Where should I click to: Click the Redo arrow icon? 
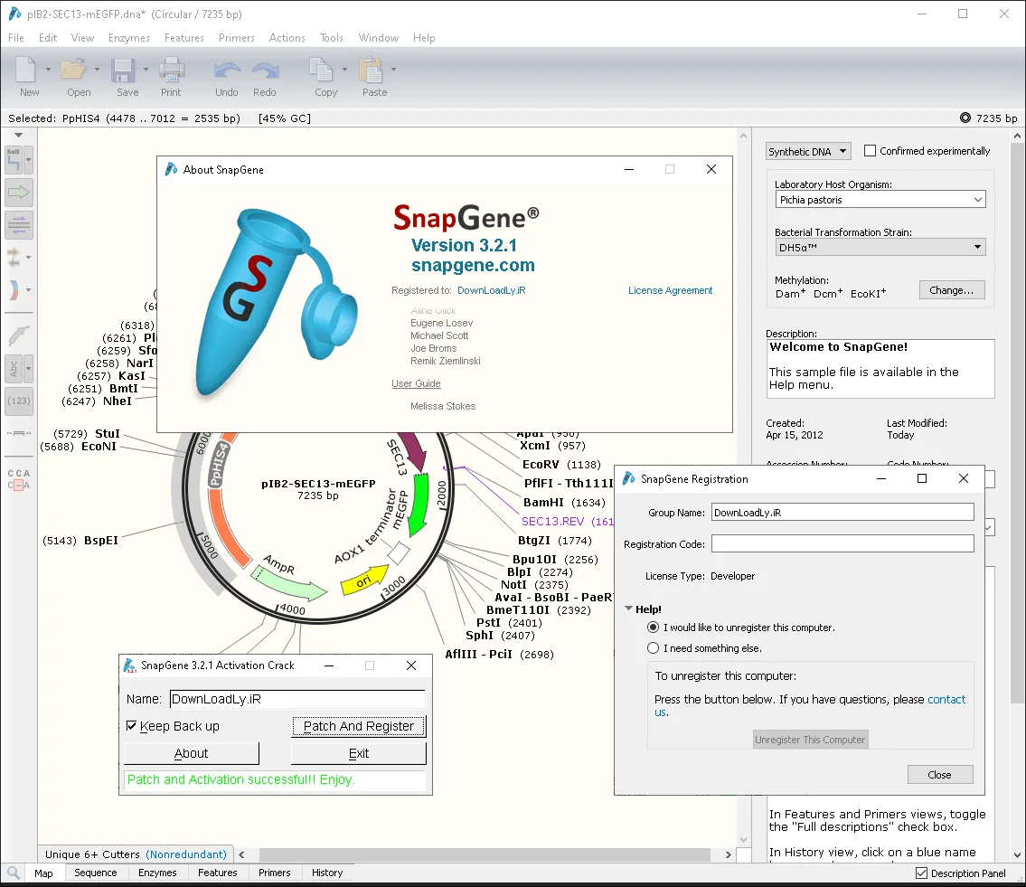pos(265,70)
